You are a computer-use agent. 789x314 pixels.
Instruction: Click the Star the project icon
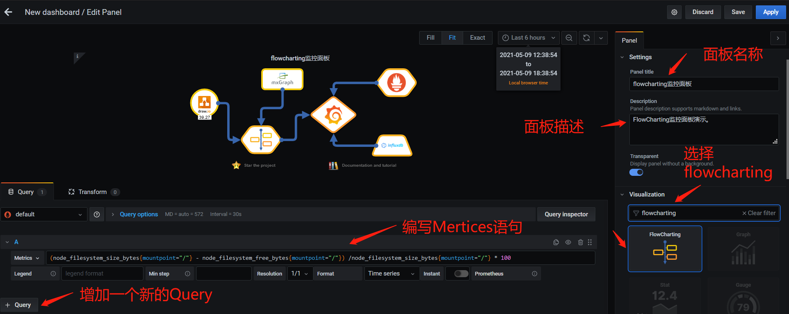click(236, 165)
